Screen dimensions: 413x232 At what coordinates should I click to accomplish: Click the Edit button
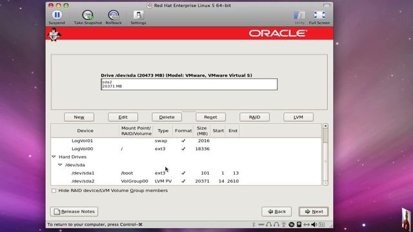(x=123, y=117)
